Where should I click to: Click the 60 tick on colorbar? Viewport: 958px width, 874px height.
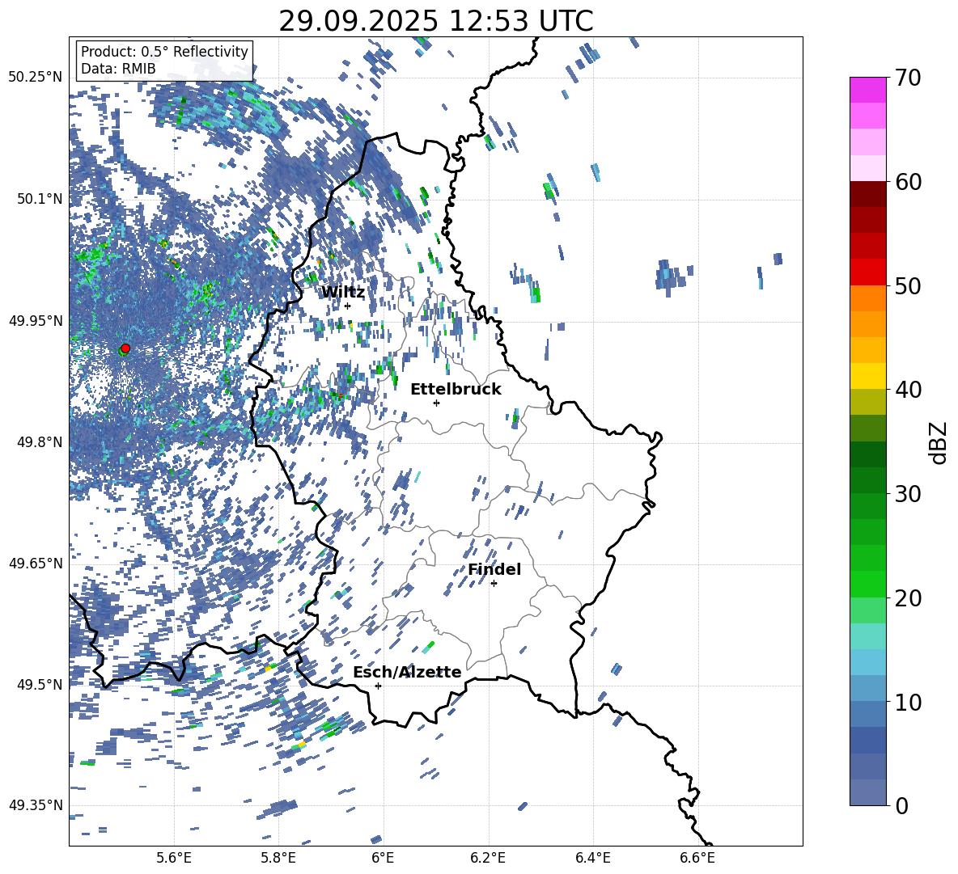[907, 182]
